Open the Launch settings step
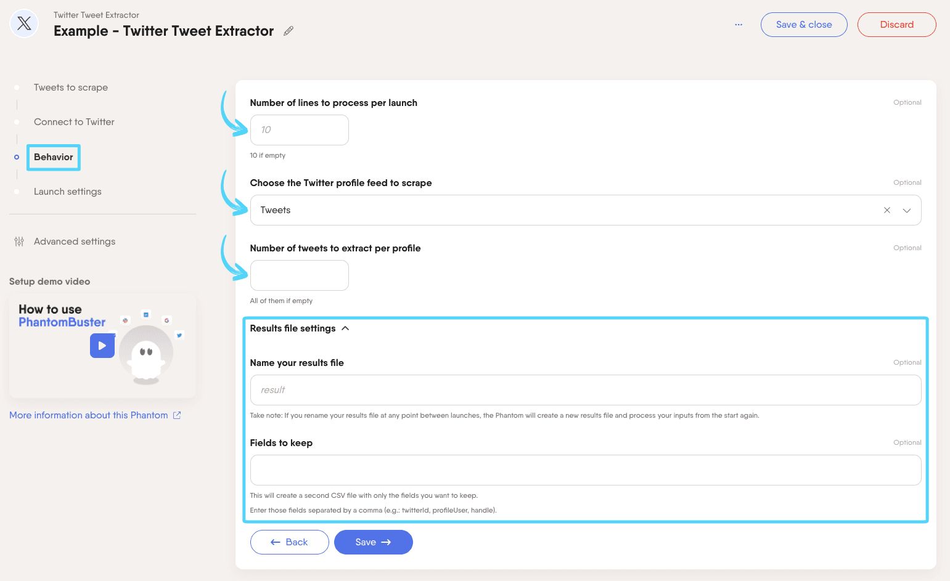Screen dimensions: 950x581 pyautogui.click(x=68, y=192)
